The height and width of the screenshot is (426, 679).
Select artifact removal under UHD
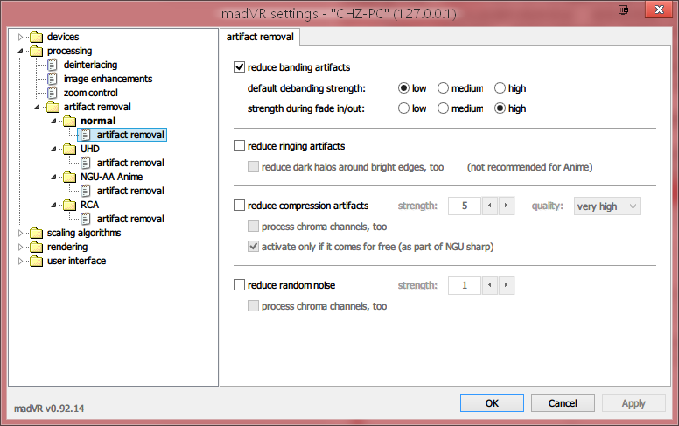(x=130, y=163)
